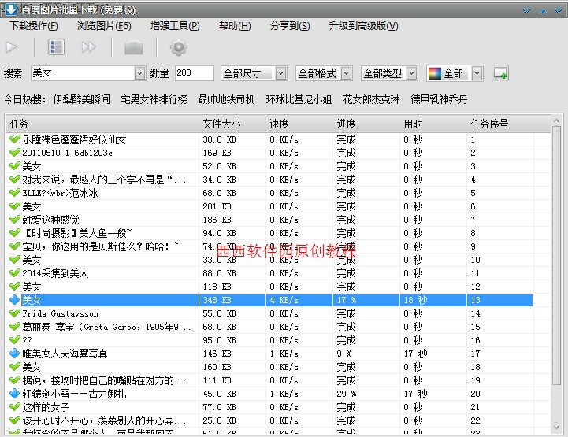Screen dimensions: 568x437
Task: Open the task list view icon
Action: pos(56,47)
